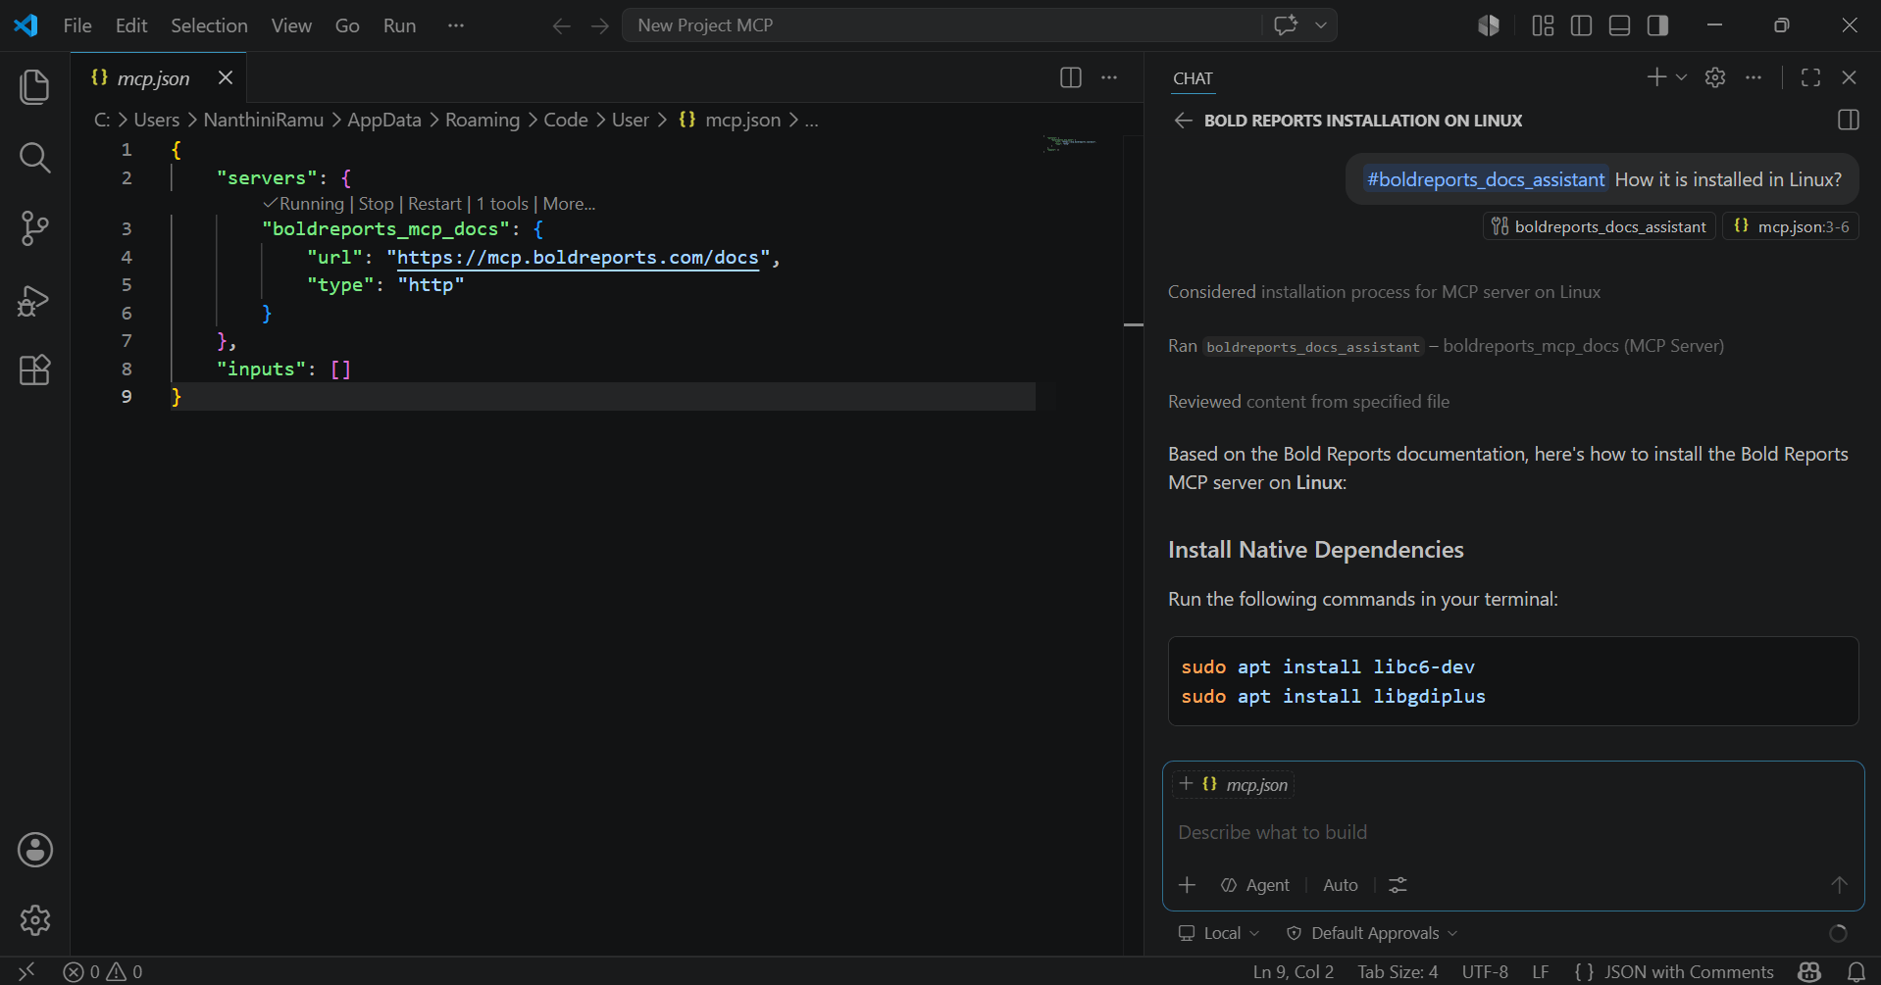Click the Describe what to build input
Viewport: 1881px width, 985px height.
(1512, 832)
